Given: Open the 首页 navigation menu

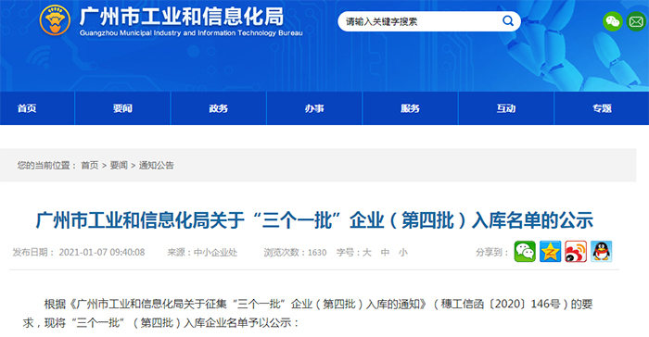Looking at the screenshot, I should [x=27, y=108].
